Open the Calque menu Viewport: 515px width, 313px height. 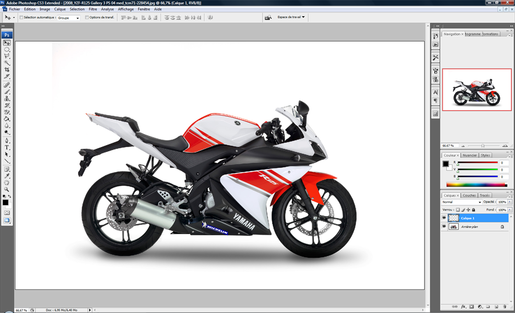point(60,9)
